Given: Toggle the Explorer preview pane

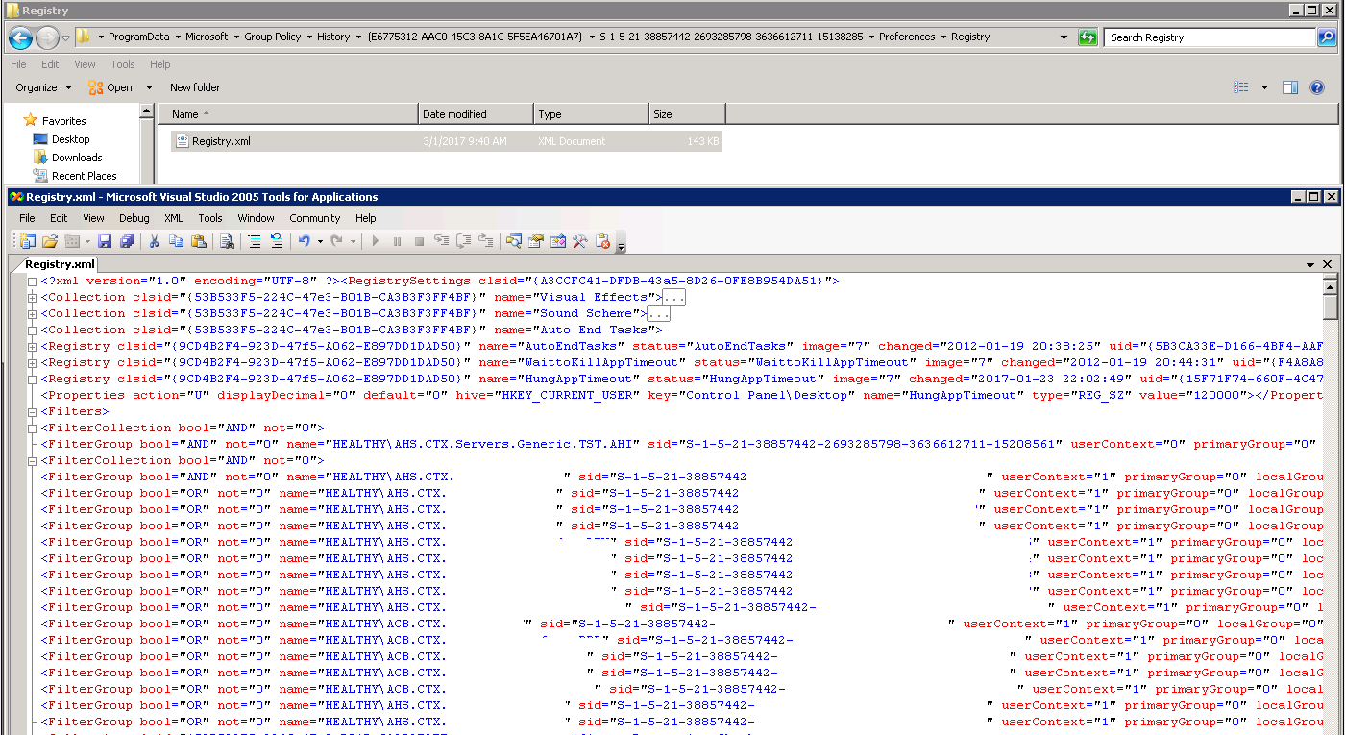Looking at the screenshot, I should tap(1290, 87).
